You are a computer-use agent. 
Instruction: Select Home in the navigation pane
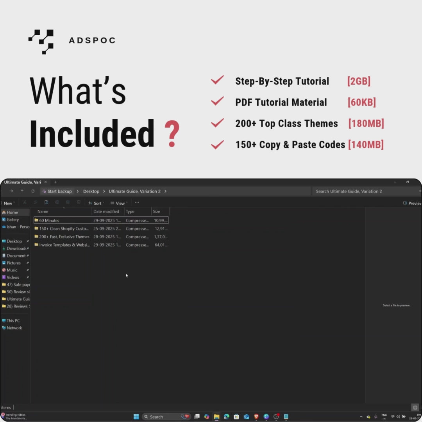tap(12, 212)
